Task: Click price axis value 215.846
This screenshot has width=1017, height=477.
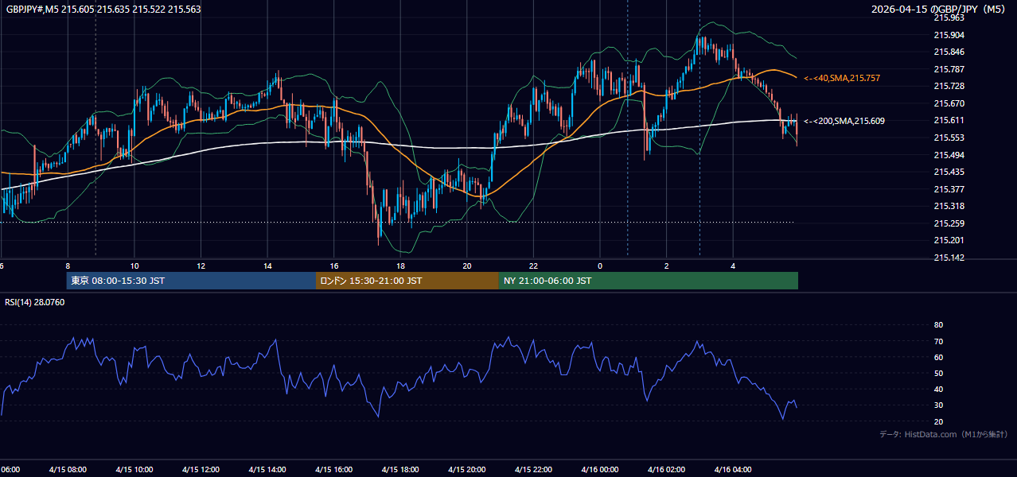Action: pos(949,52)
